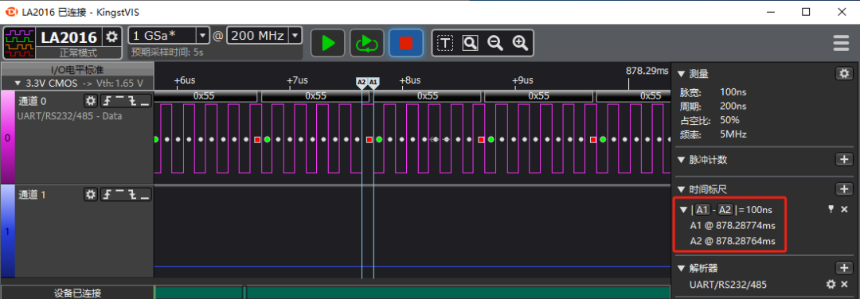The width and height of the screenshot is (860, 299).
Task: Collapse the 测量 measurement section
Action: (681, 74)
